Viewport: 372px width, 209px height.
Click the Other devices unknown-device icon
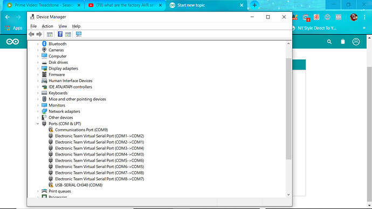[44, 118]
